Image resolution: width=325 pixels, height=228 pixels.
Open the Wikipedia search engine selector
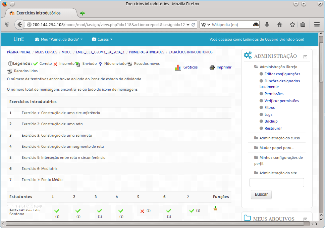coord(206,25)
